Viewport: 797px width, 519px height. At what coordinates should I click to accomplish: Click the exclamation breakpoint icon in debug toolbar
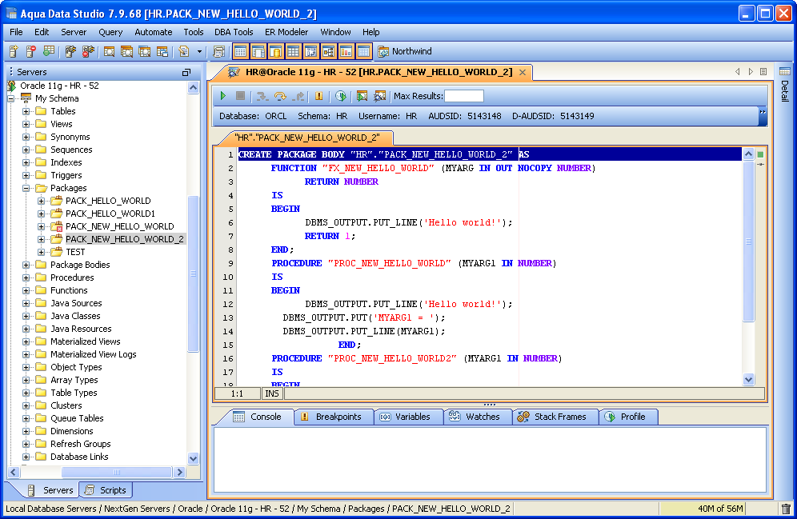pyautogui.click(x=319, y=96)
